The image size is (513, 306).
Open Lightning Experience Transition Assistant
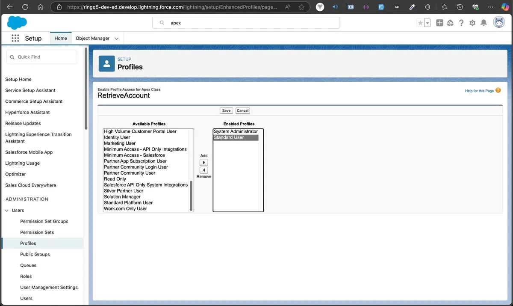(x=38, y=137)
